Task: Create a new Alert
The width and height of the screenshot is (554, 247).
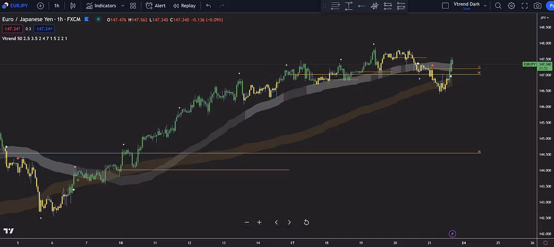Action: [155, 6]
